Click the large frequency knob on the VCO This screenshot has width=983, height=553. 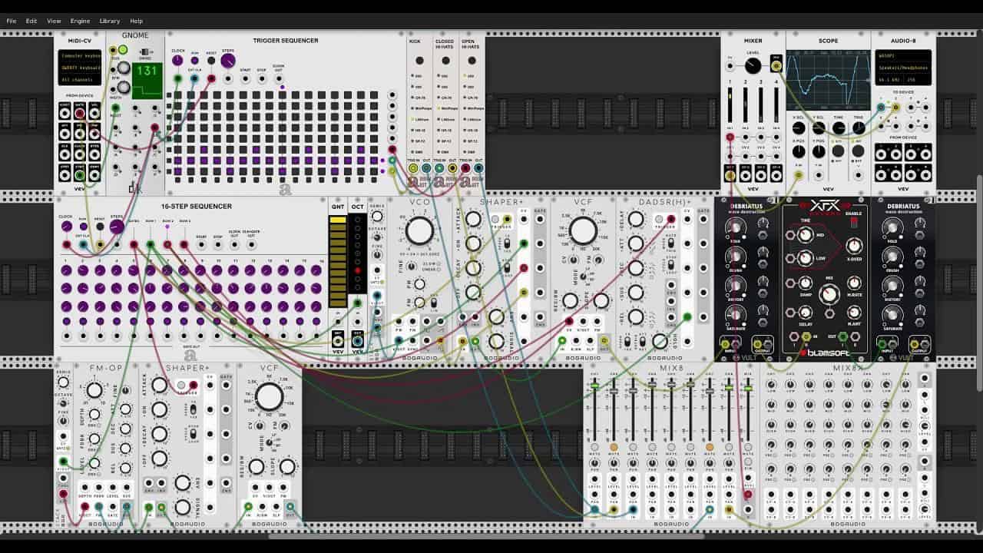click(x=419, y=230)
